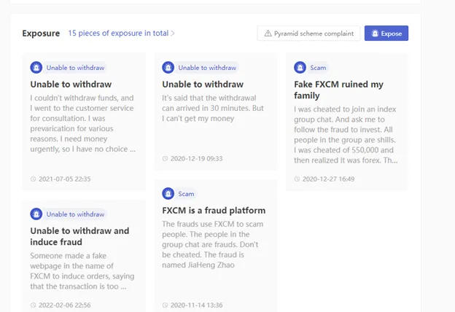The height and width of the screenshot is (312, 455).
Task: Click the Expose button
Action: [x=386, y=33]
